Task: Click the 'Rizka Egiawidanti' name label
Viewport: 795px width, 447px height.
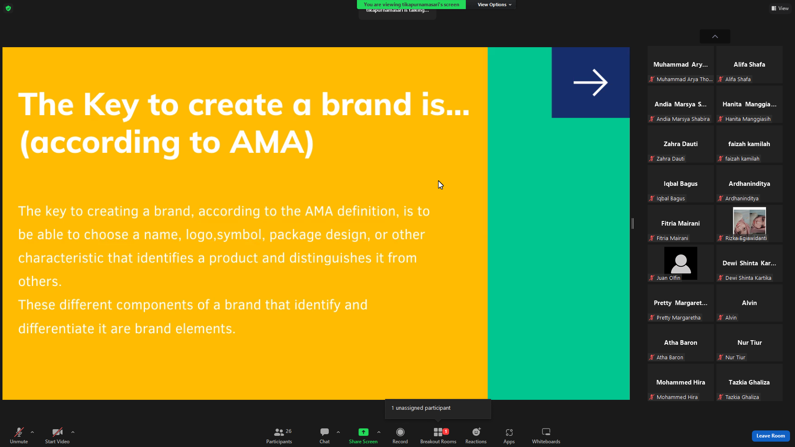Action: click(x=746, y=238)
